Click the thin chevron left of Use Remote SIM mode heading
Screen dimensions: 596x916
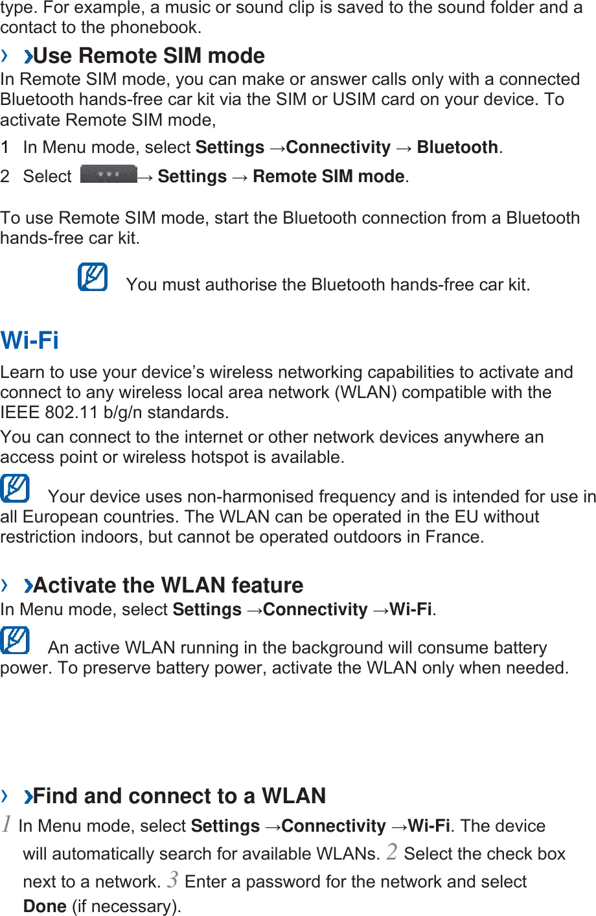tap(5, 55)
